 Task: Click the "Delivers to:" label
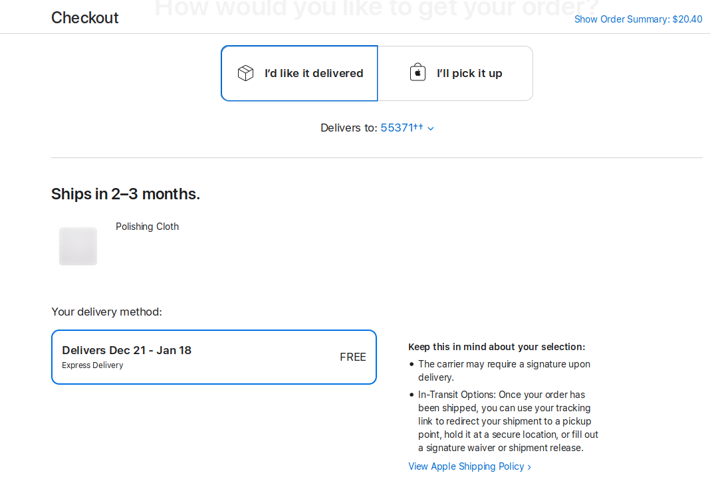tap(348, 128)
